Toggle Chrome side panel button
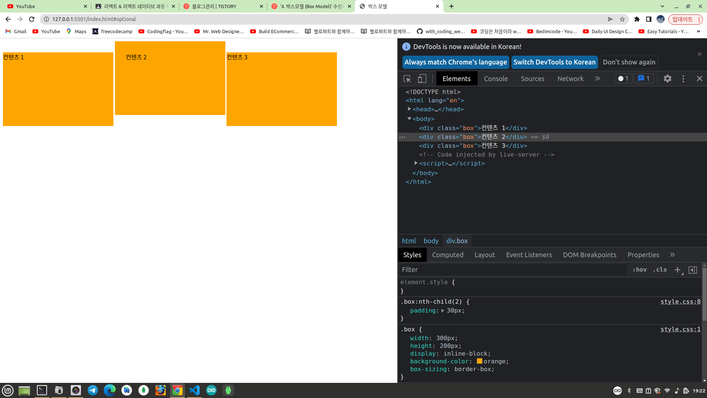 649,19
